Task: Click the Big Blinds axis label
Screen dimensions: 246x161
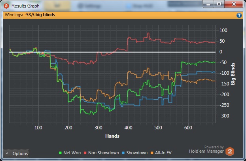Action: (233, 74)
